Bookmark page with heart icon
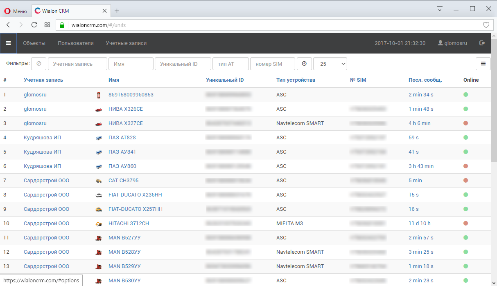This screenshot has height=286, width=497. click(486, 25)
